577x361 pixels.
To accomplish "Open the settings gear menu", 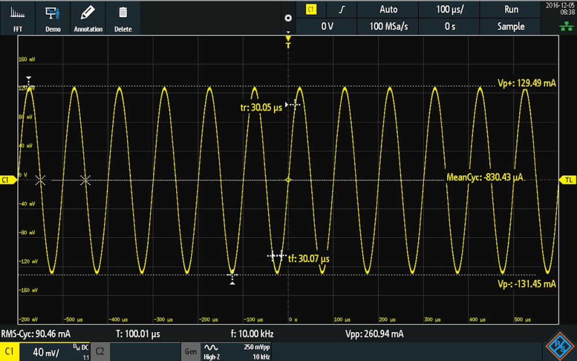I will point(288,18).
